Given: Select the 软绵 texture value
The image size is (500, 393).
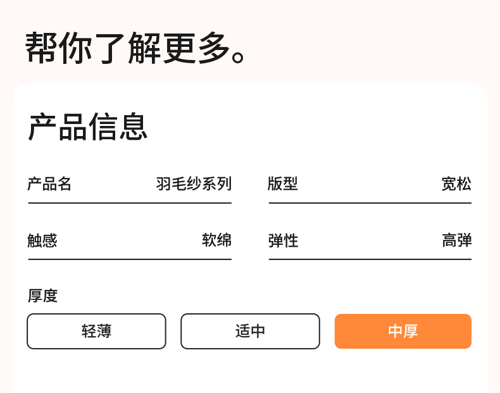Looking at the screenshot, I should tap(216, 240).
